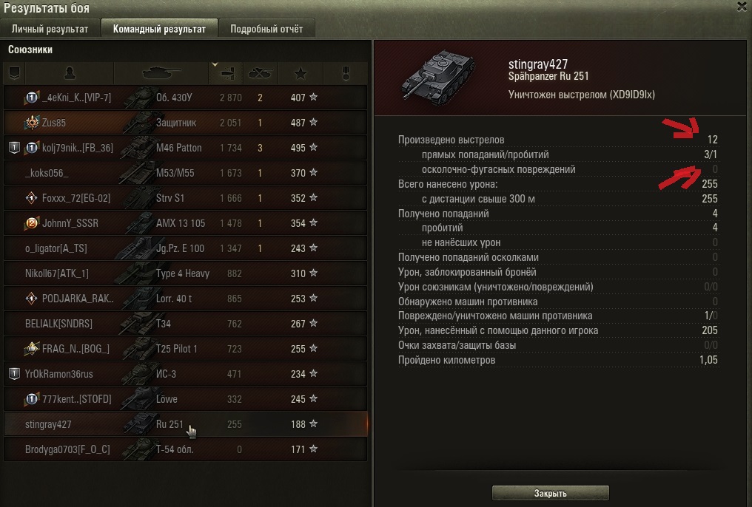Image resolution: width=752 pixels, height=507 pixels.
Task: Sort by tank vehicle column icon
Action: [161, 73]
